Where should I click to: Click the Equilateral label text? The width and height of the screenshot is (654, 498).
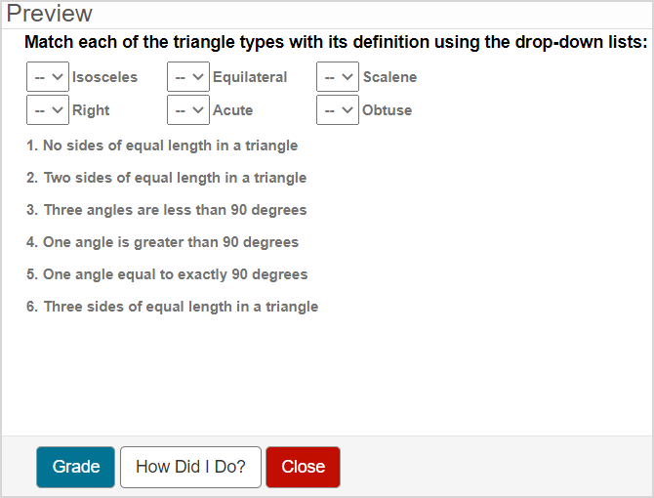250,77
